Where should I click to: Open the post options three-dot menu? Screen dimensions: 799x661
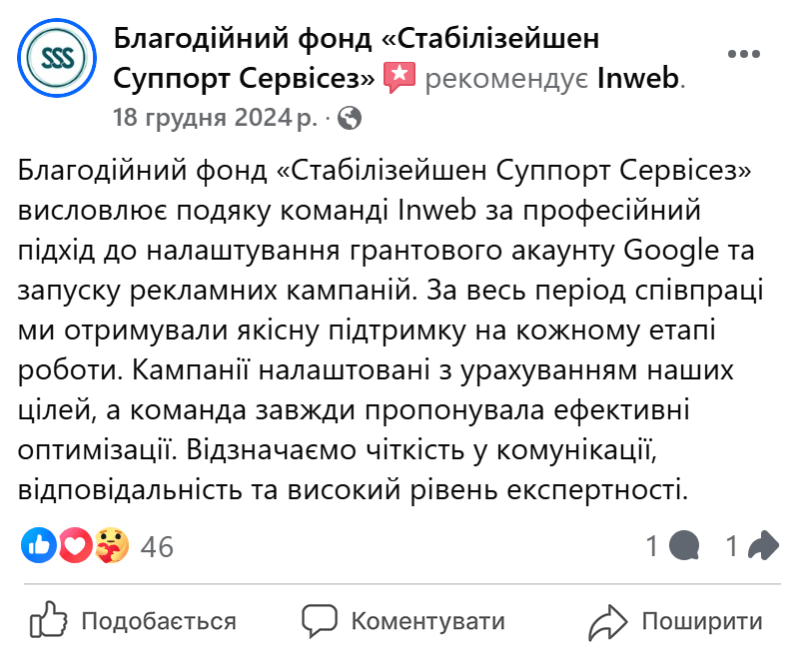746,55
